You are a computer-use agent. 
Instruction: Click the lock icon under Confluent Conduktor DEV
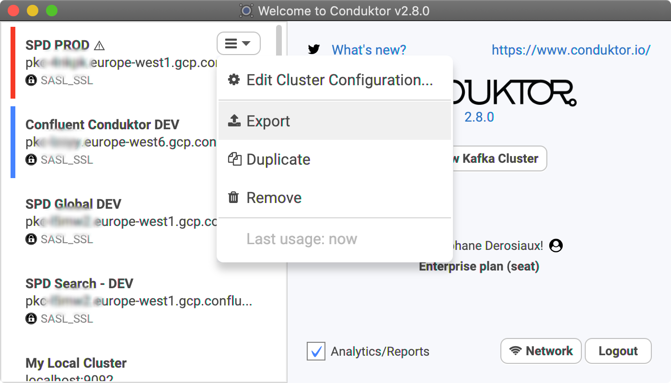pos(31,159)
